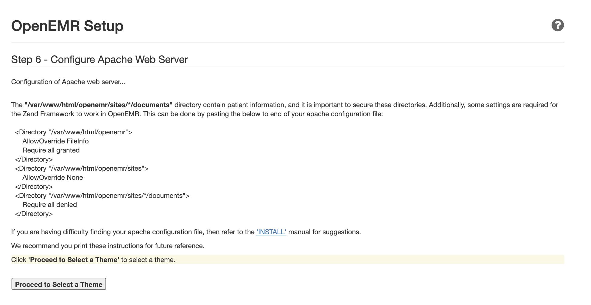This screenshot has height=305, width=591.
Task: Click the OpenEMR Setup page title
Action: 67,26
